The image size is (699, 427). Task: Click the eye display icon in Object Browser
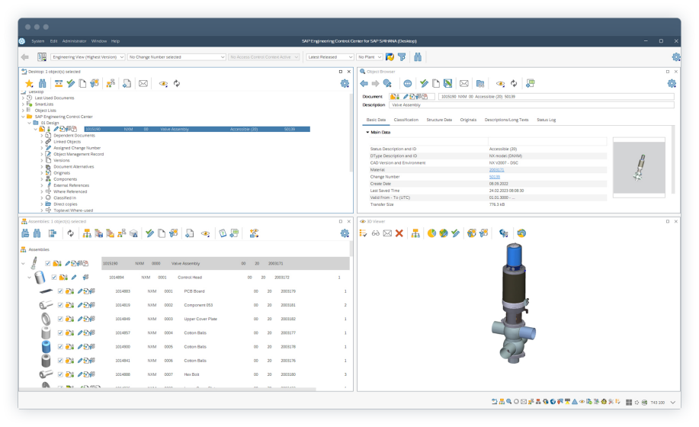[x=501, y=83]
